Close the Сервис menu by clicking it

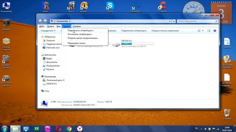(x=66, y=26)
